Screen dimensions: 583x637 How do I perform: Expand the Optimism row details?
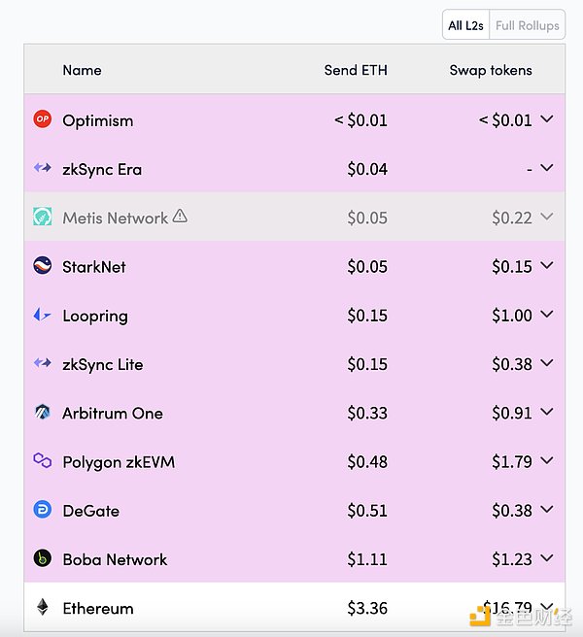point(547,119)
